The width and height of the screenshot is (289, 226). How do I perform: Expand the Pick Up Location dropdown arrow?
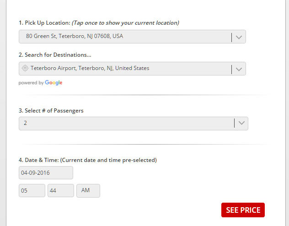tap(239, 37)
